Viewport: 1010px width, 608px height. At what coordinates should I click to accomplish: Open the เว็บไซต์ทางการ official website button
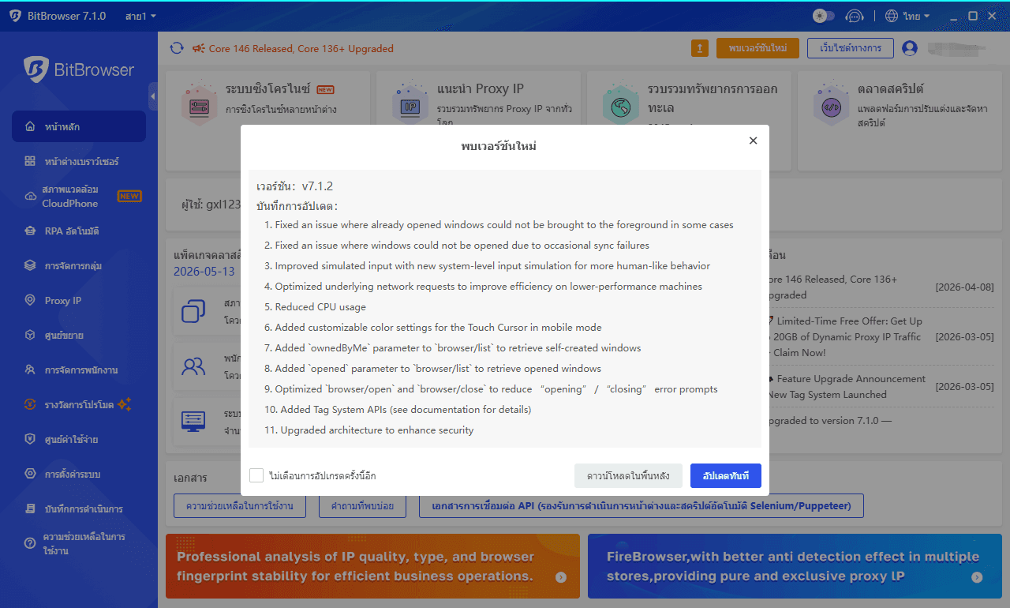click(850, 48)
